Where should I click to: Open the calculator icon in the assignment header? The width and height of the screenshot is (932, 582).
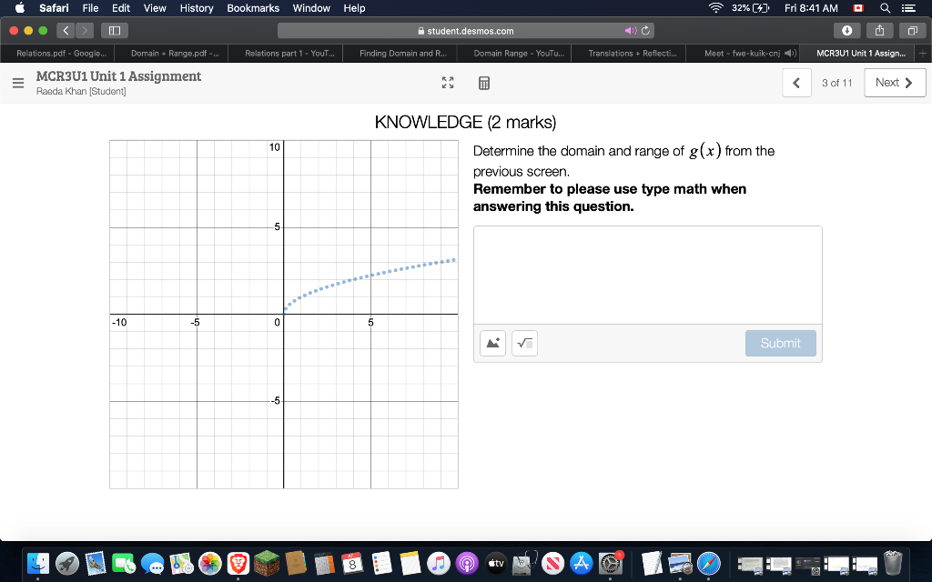(x=483, y=83)
